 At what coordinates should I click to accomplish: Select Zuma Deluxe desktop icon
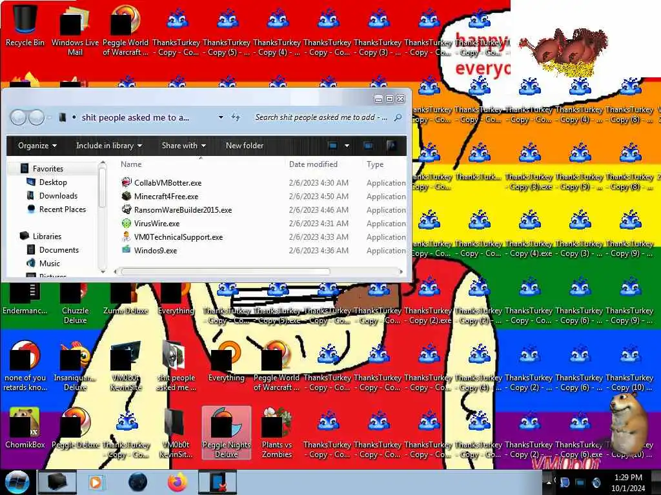(x=126, y=300)
